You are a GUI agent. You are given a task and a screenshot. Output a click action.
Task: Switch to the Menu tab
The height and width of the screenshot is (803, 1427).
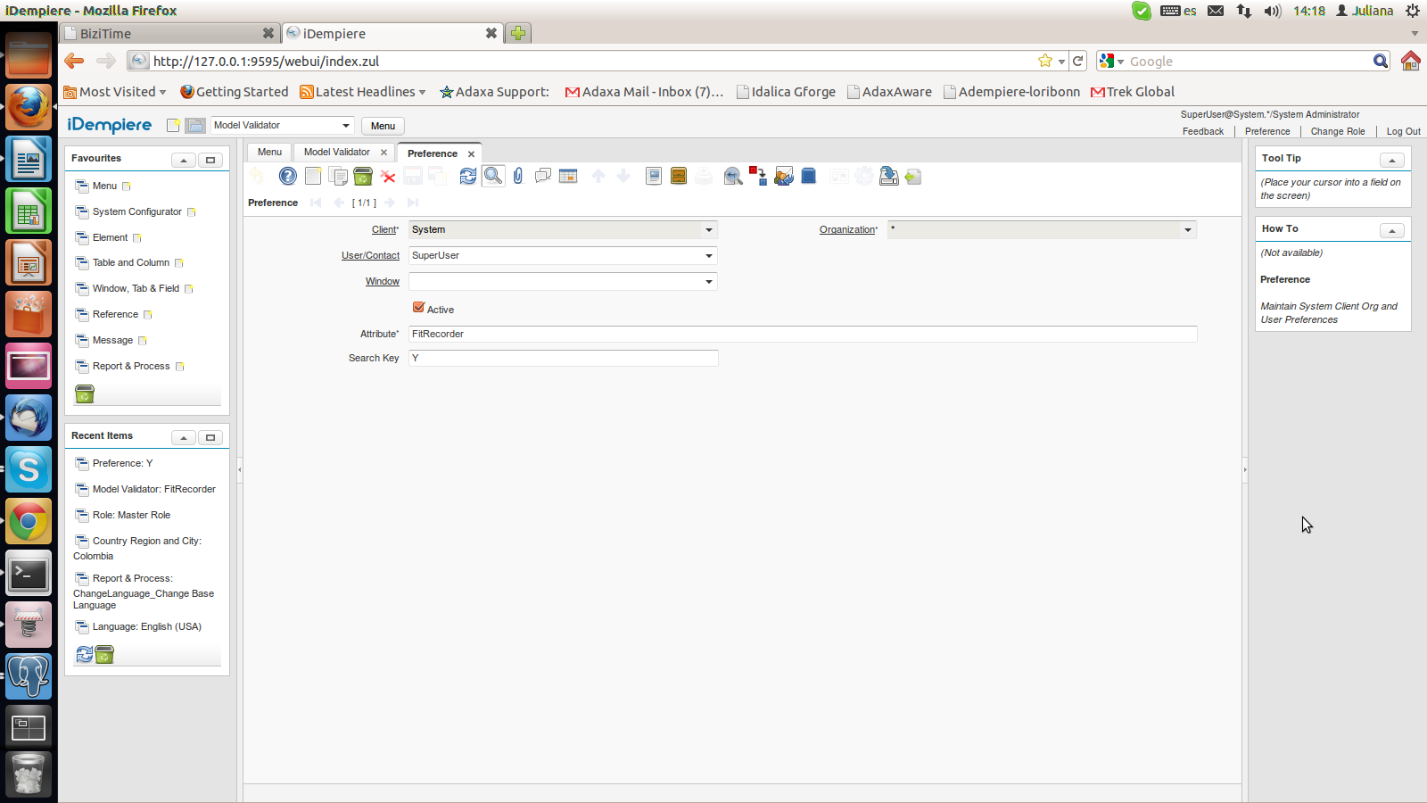click(x=269, y=153)
